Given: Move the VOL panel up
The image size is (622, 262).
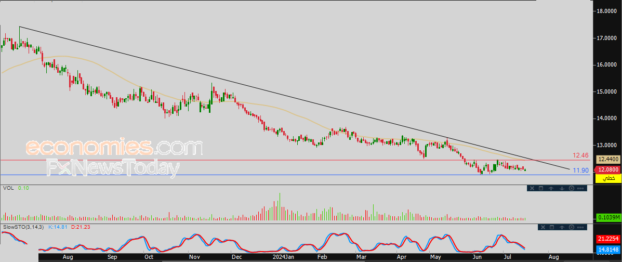Looking at the screenshot, I should 551,188.
